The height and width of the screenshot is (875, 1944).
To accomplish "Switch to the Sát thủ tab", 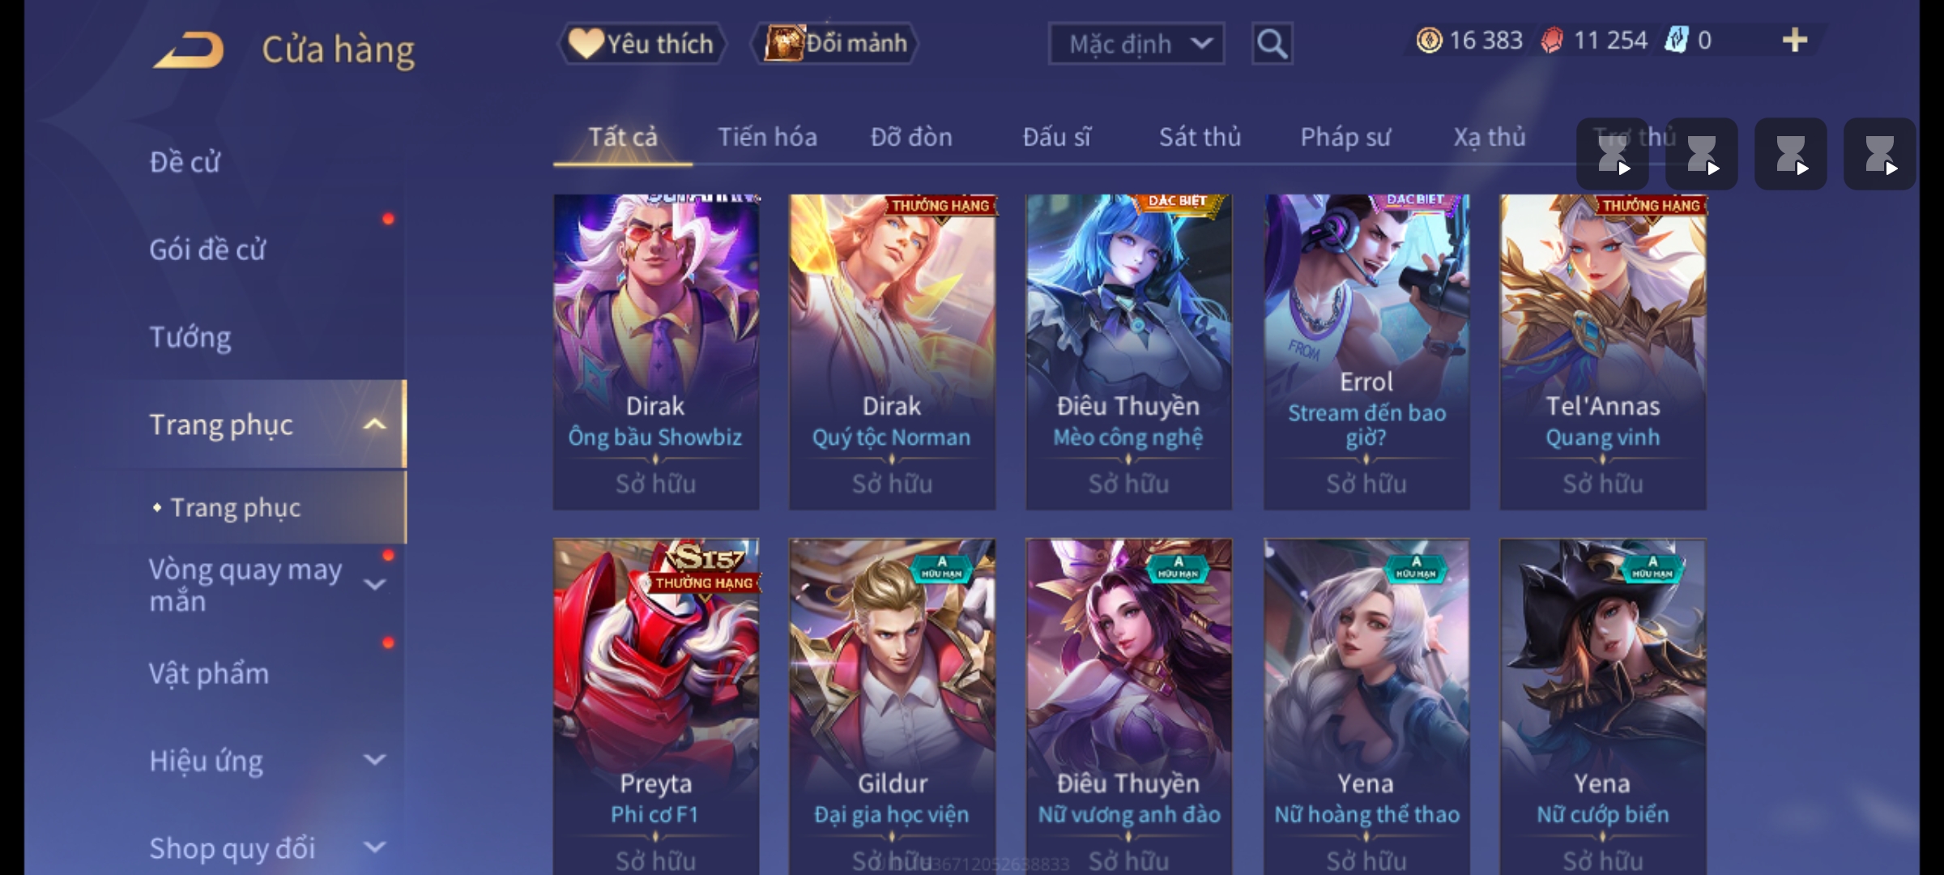I will (x=1200, y=137).
